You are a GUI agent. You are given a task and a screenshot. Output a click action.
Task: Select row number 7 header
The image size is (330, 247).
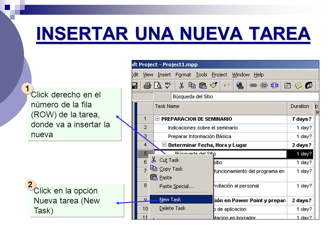[143, 174]
